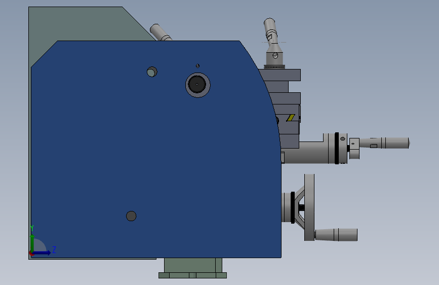
Task: Select the carriage handwheel rim
Action: 309,207
